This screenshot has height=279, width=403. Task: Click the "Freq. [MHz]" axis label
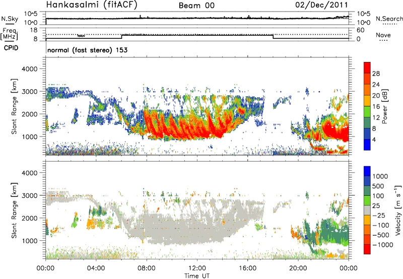pyautogui.click(x=9, y=34)
